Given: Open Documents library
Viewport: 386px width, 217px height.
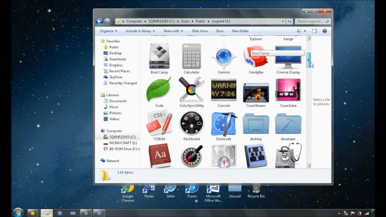Looking at the screenshot, I should [x=118, y=101].
